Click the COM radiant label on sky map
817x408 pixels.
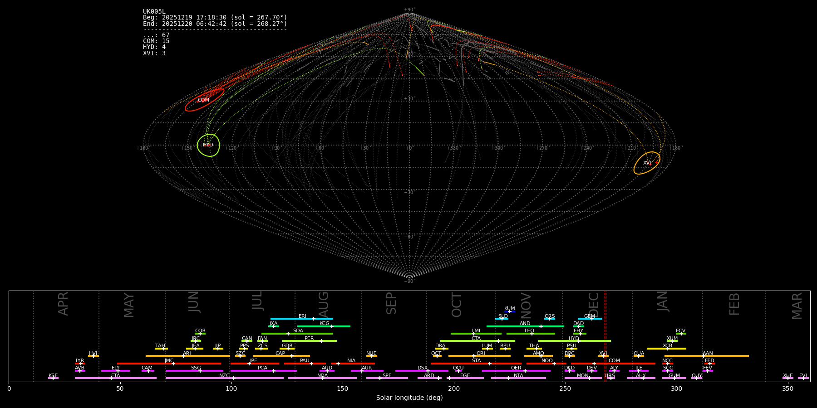point(203,100)
